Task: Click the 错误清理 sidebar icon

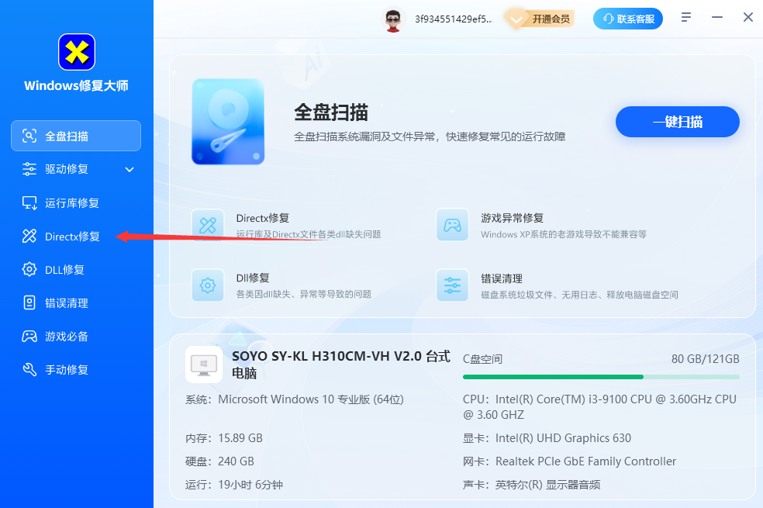Action: click(29, 302)
